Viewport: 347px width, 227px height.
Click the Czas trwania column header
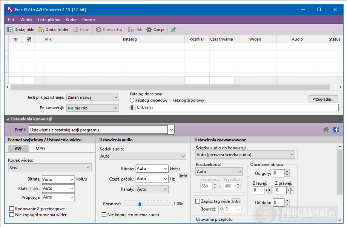pos(222,39)
